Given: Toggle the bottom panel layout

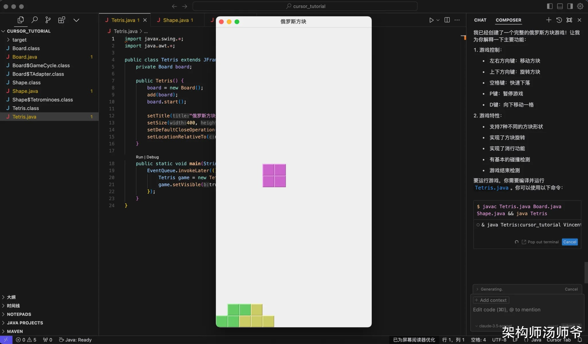Looking at the screenshot, I should click(560, 6).
